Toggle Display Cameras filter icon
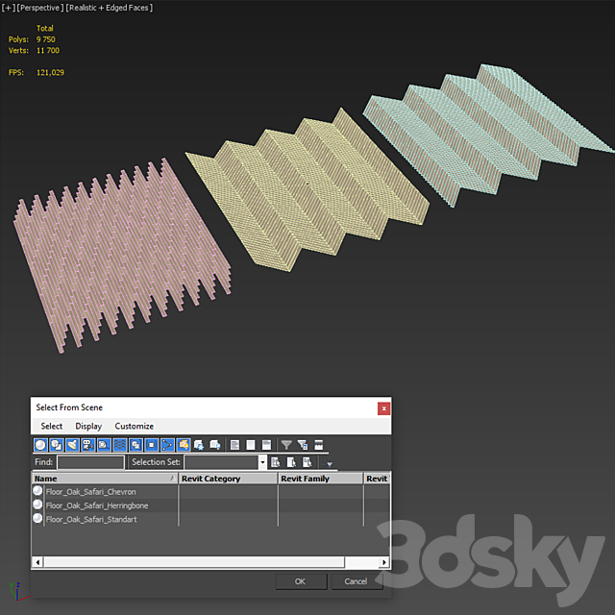This screenshot has height=615, width=615. pyautogui.click(x=88, y=445)
